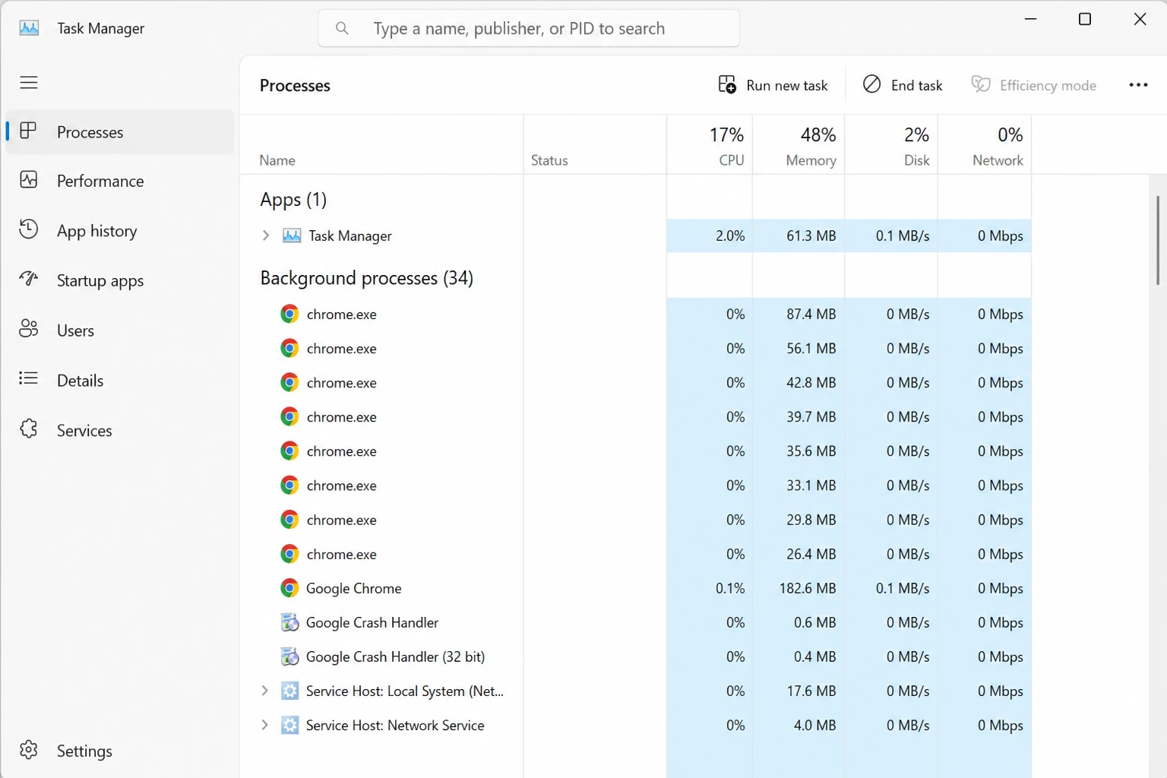Open the three-dots more options menu
This screenshot has width=1167, height=778.
[x=1138, y=85]
